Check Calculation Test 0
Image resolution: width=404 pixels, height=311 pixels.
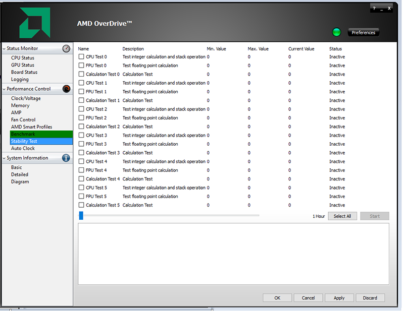[x=81, y=74]
